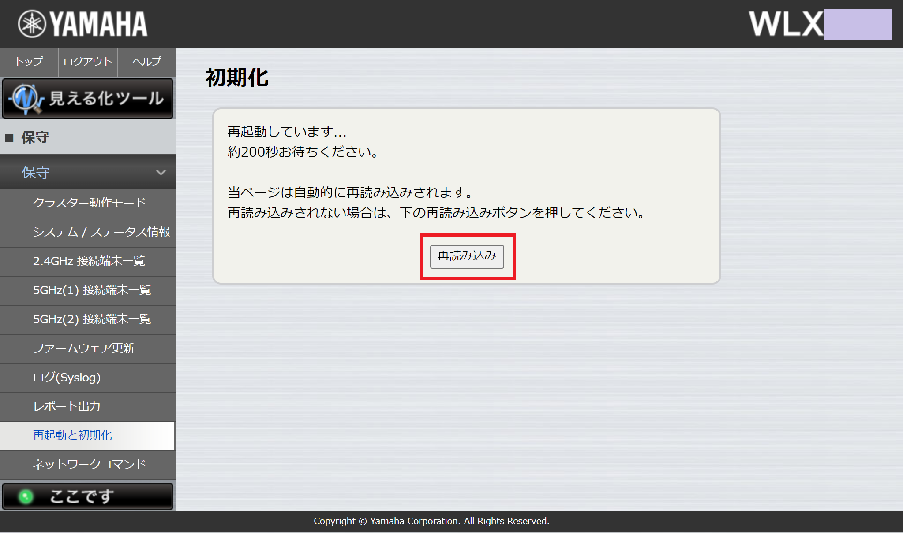Open システム / ステータス情報
Screen dimensions: 903x533
[x=101, y=232]
